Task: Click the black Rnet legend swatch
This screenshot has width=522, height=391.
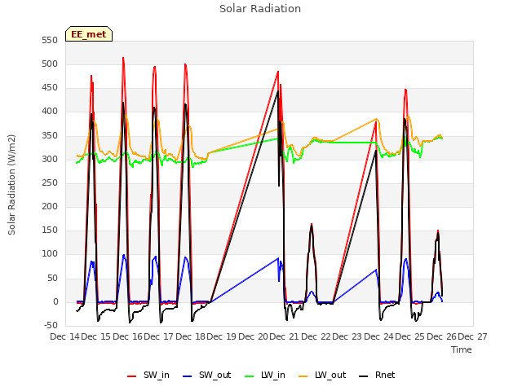Action: [x=364, y=376]
